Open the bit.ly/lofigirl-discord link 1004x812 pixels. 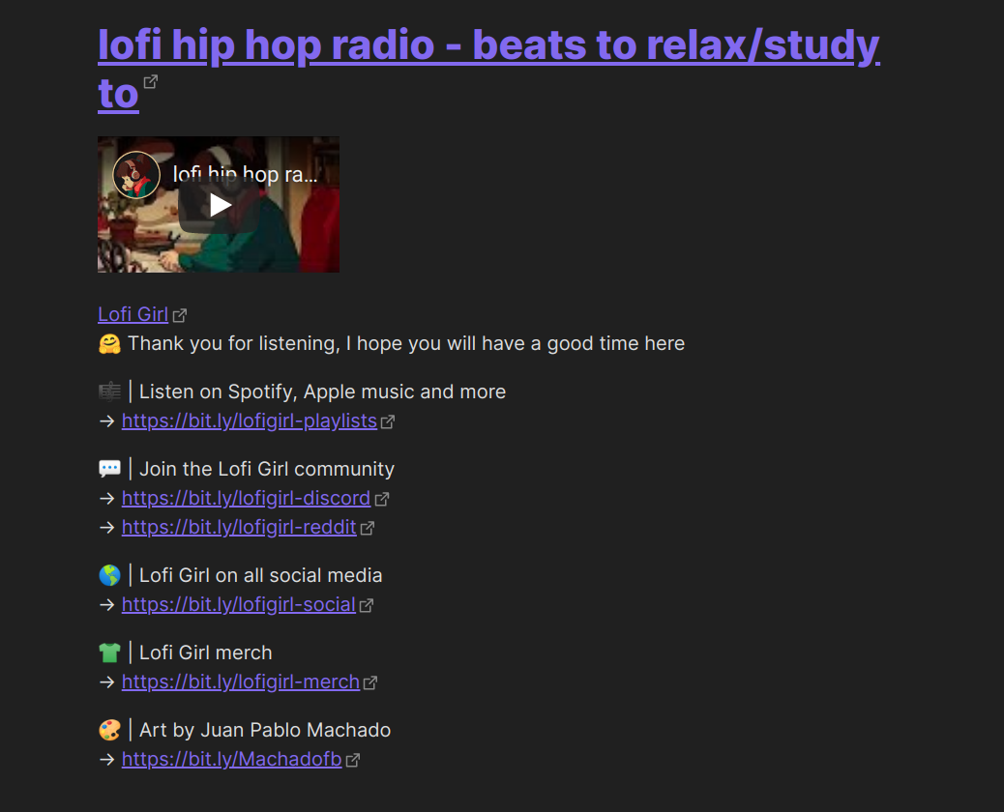click(246, 499)
